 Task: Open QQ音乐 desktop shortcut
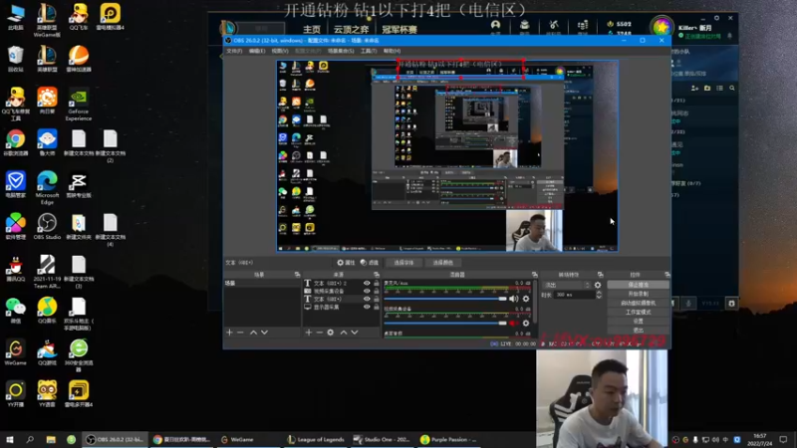click(47, 310)
